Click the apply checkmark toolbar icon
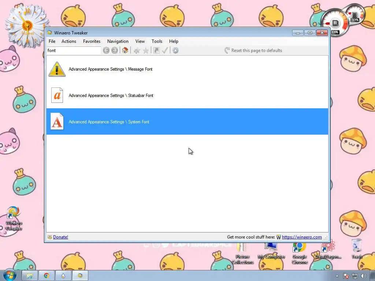The height and width of the screenshot is (281, 375). 165,50
